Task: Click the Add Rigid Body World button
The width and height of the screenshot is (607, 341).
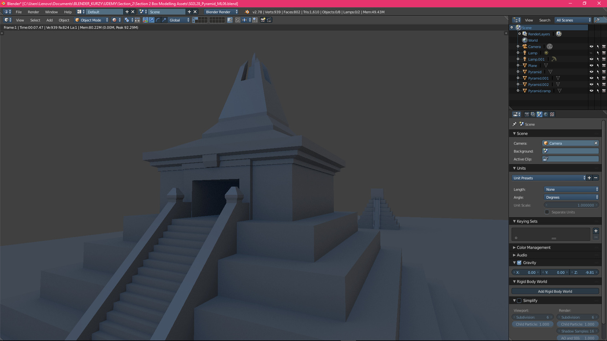Action: point(555,291)
